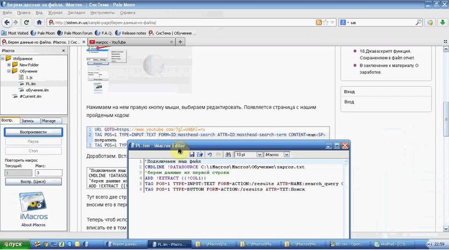The width and height of the screenshot is (449, 250).
Task: Collapse the Обучение folder in tree
Action: coord(9,71)
